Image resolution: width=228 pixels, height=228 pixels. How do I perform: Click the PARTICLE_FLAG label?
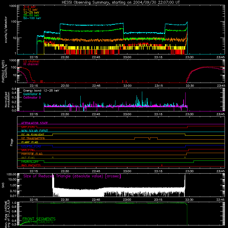pyautogui.click(x=32, y=154)
